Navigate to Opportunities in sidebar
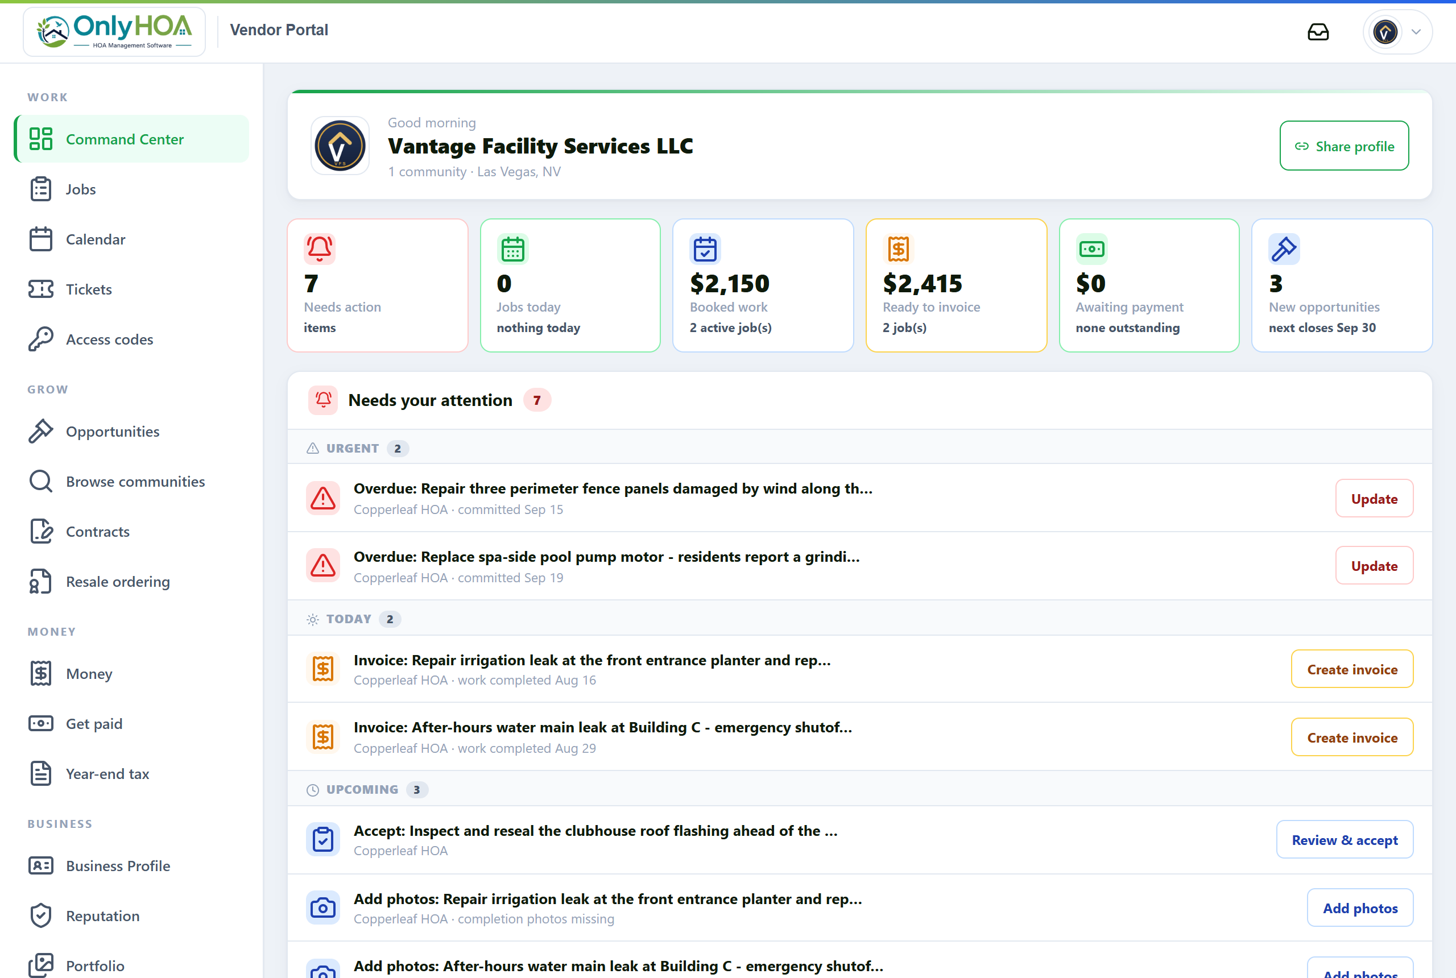The width and height of the screenshot is (1456, 978). 133,431
